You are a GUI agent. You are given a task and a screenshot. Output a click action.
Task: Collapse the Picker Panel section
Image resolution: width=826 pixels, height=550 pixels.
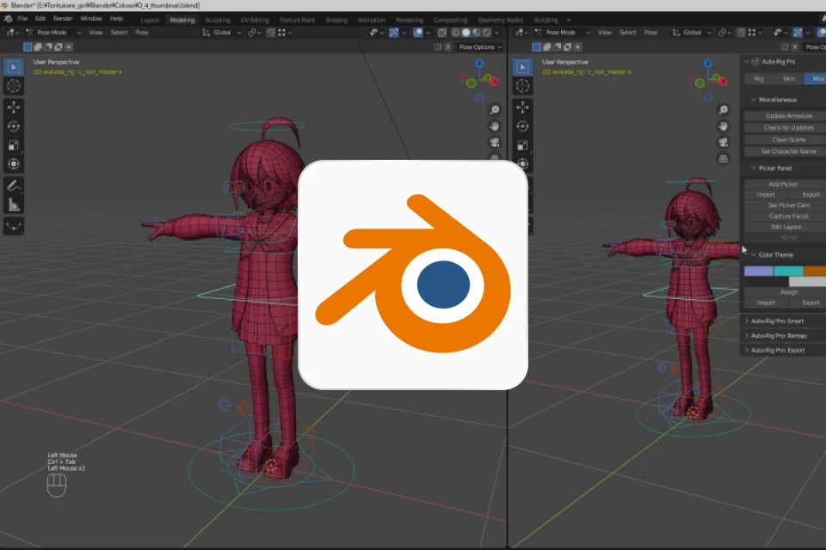click(x=754, y=168)
